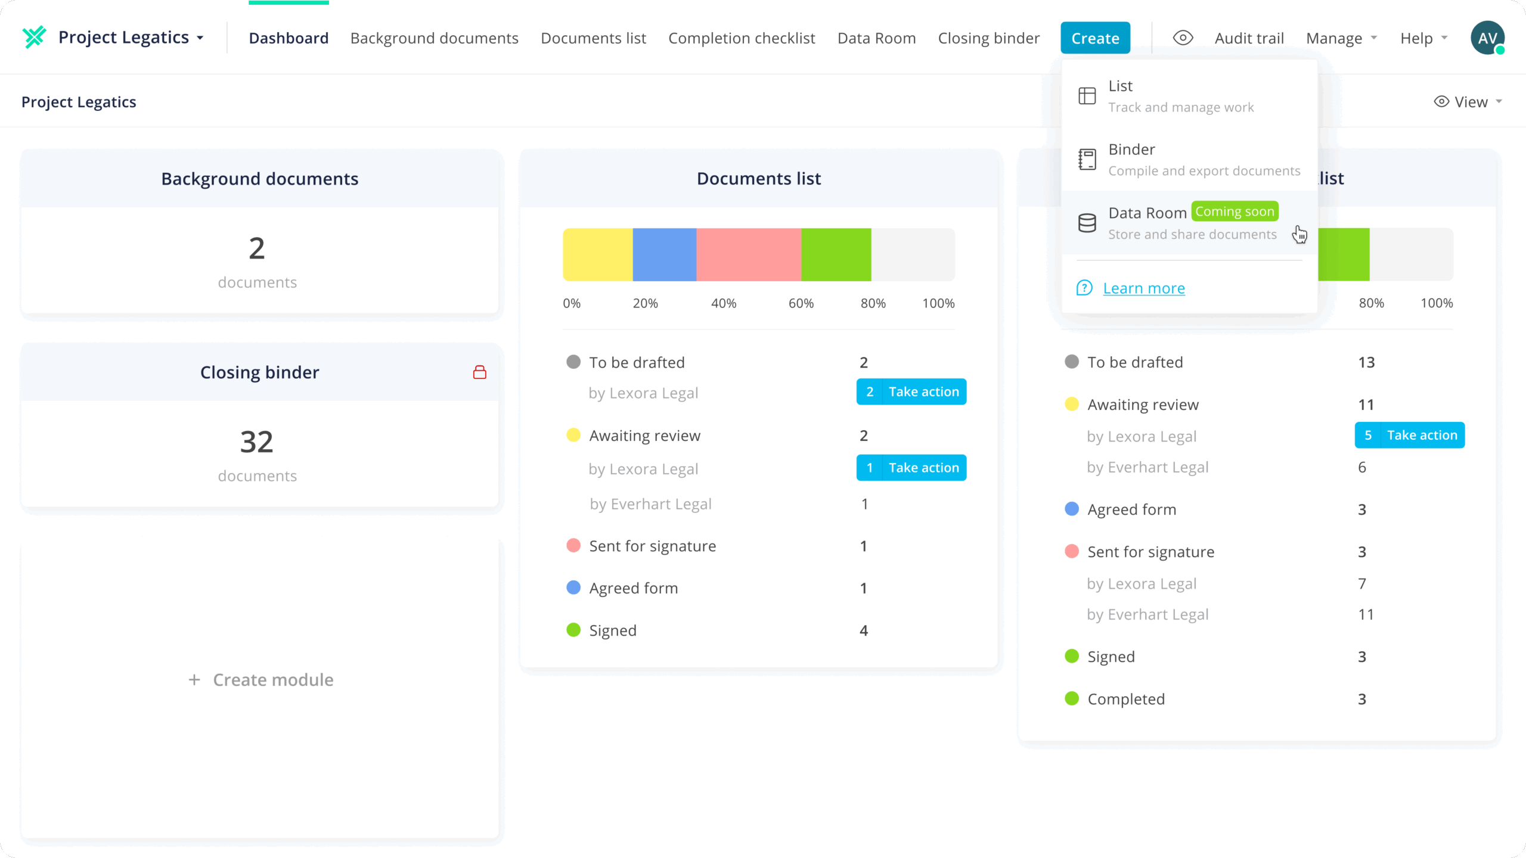Screen dimensions: 1526x858
Task: Open the Audit trail page
Action: [1249, 38]
